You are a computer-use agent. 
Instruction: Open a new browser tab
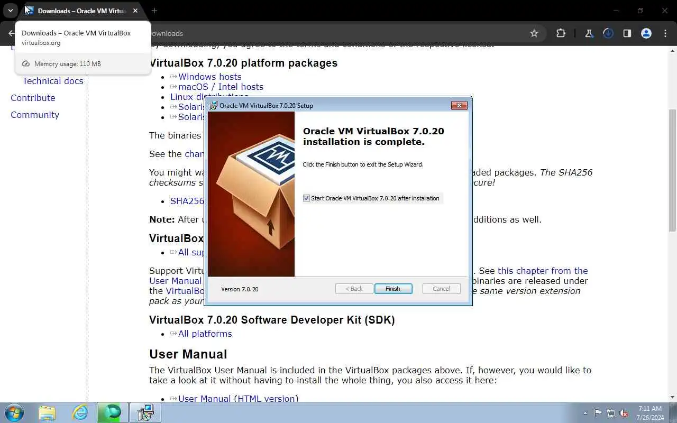point(154,11)
